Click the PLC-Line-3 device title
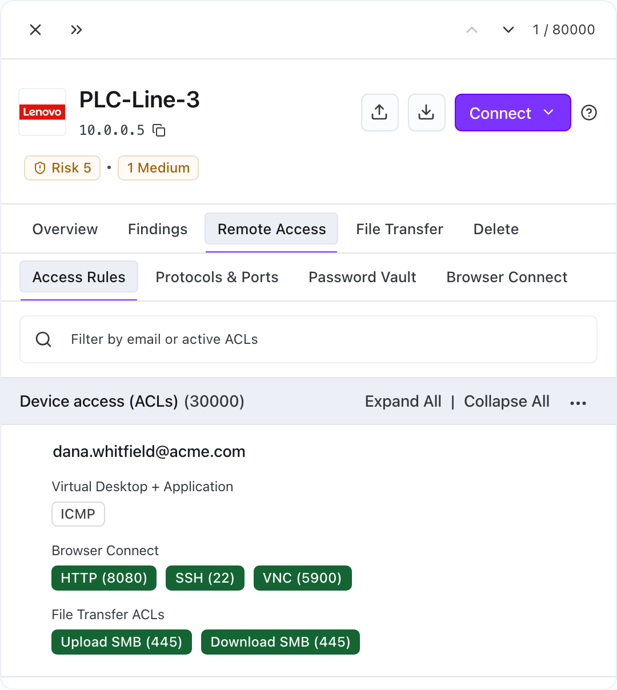Image resolution: width=617 pixels, height=690 pixels. pyautogui.click(x=139, y=100)
